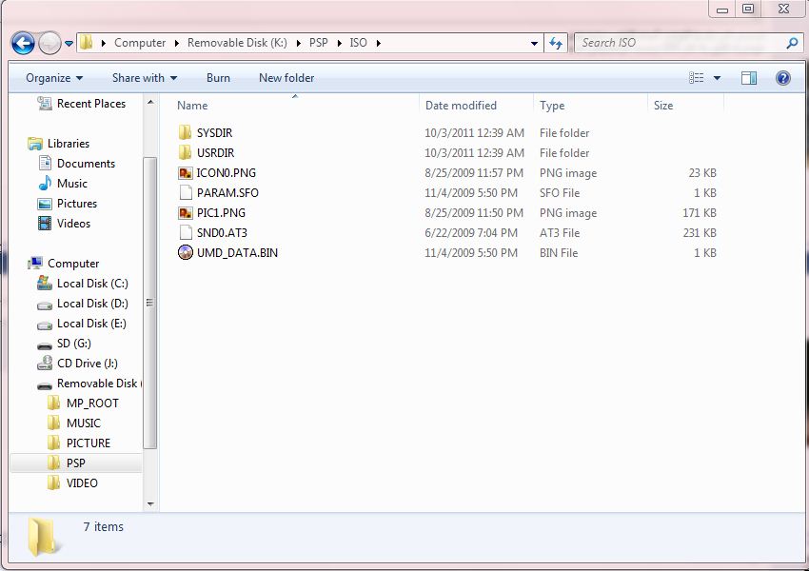Select Local Disk (C:) in sidebar
Image resolution: width=809 pixels, height=571 pixels.
[83, 284]
